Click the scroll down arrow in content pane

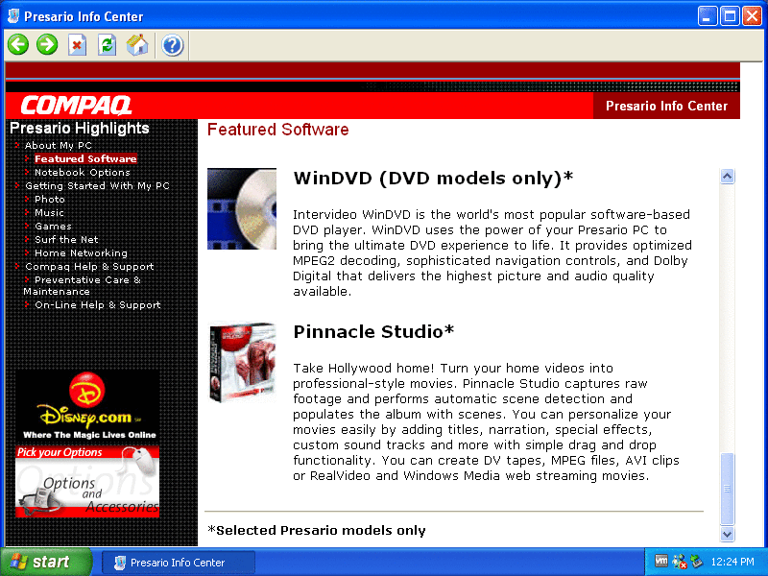pyautogui.click(x=728, y=534)
